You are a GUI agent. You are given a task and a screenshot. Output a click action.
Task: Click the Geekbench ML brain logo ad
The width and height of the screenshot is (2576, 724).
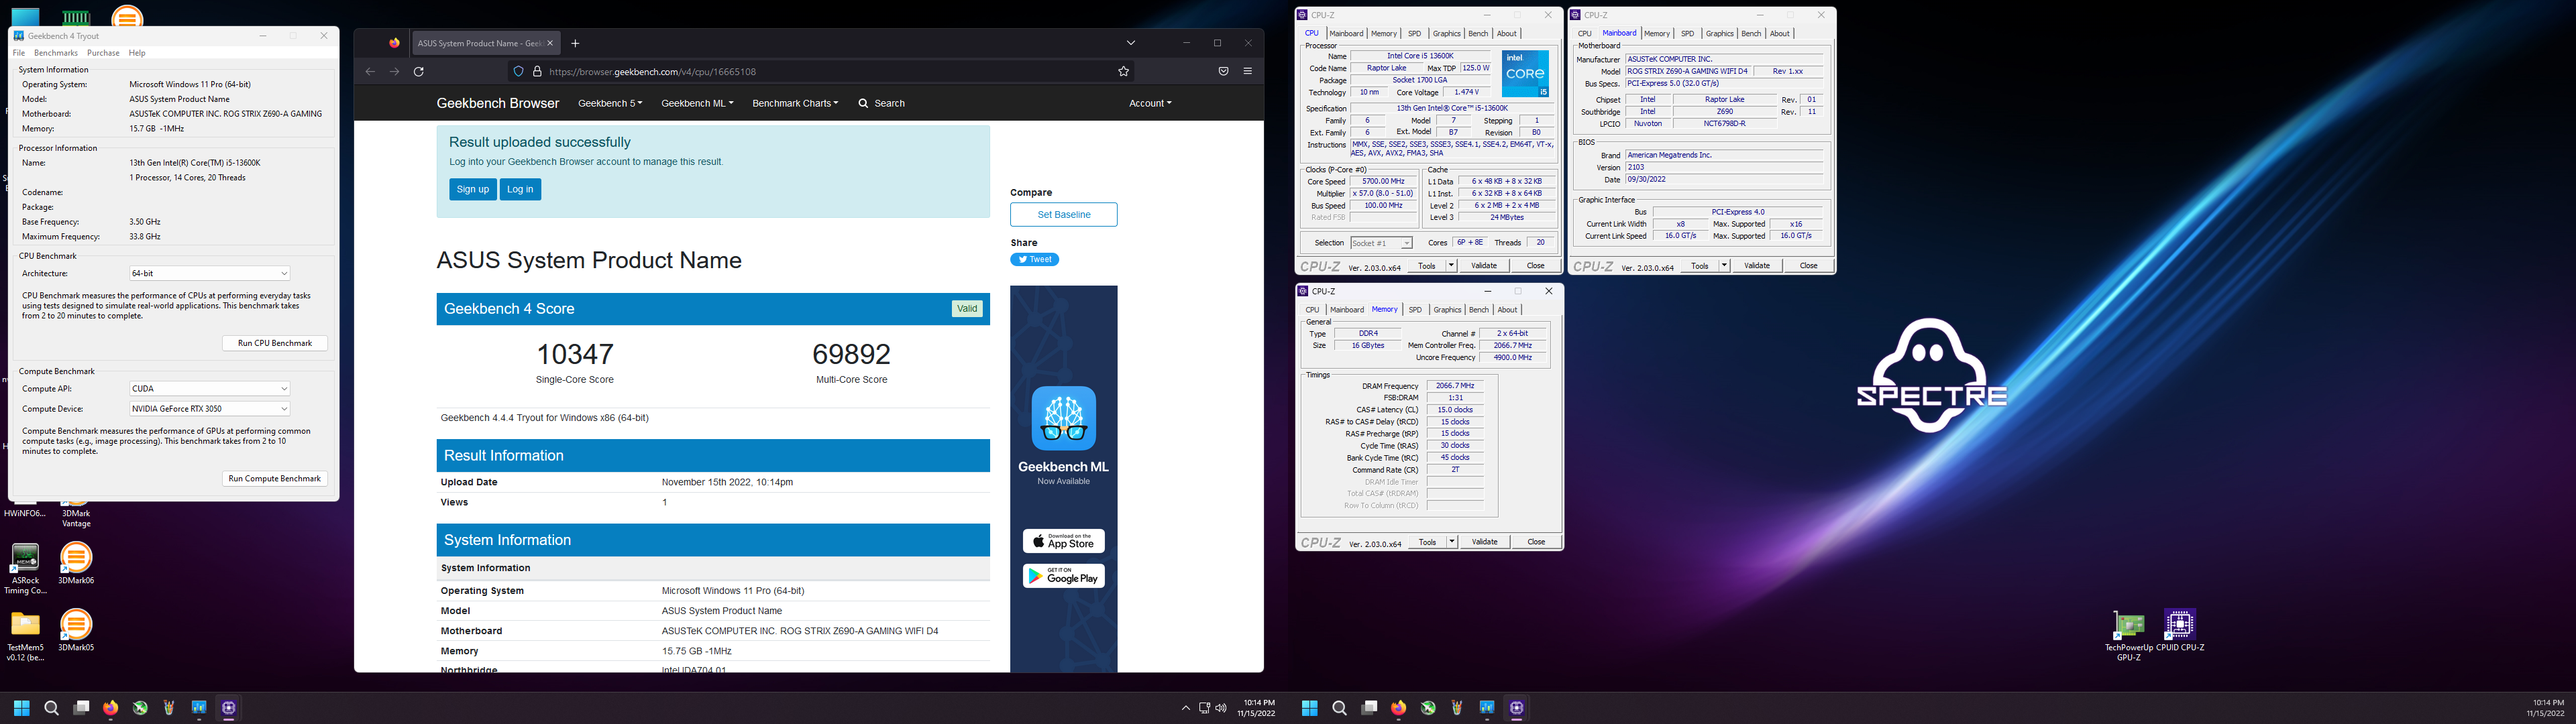(1063, 418)
